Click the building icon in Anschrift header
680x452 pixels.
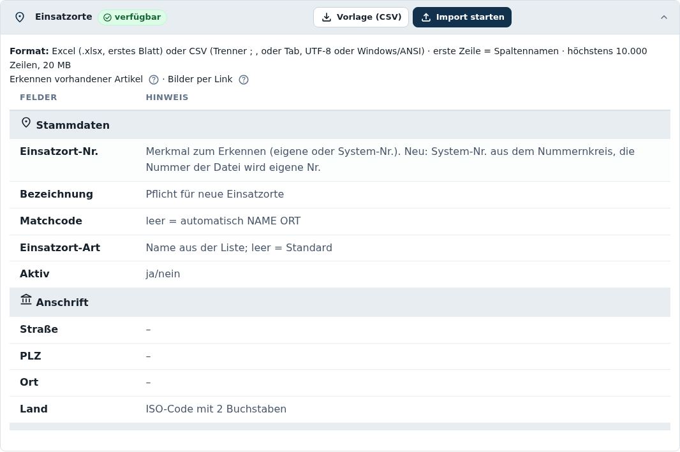point(26,300)
